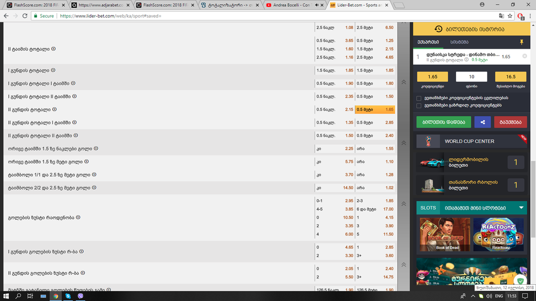The width and height of the screenshot is (536, 301).
Task: Open თანასწორი რბოლის ბილეთი promo
Action: pyautogui.click(x=472, y=185)
